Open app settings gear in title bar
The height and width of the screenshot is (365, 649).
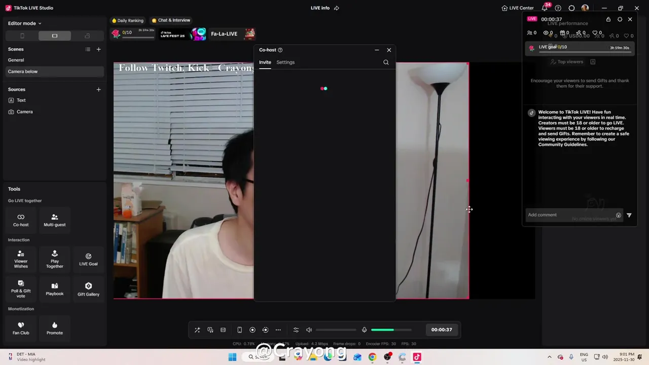pos(571,8)
